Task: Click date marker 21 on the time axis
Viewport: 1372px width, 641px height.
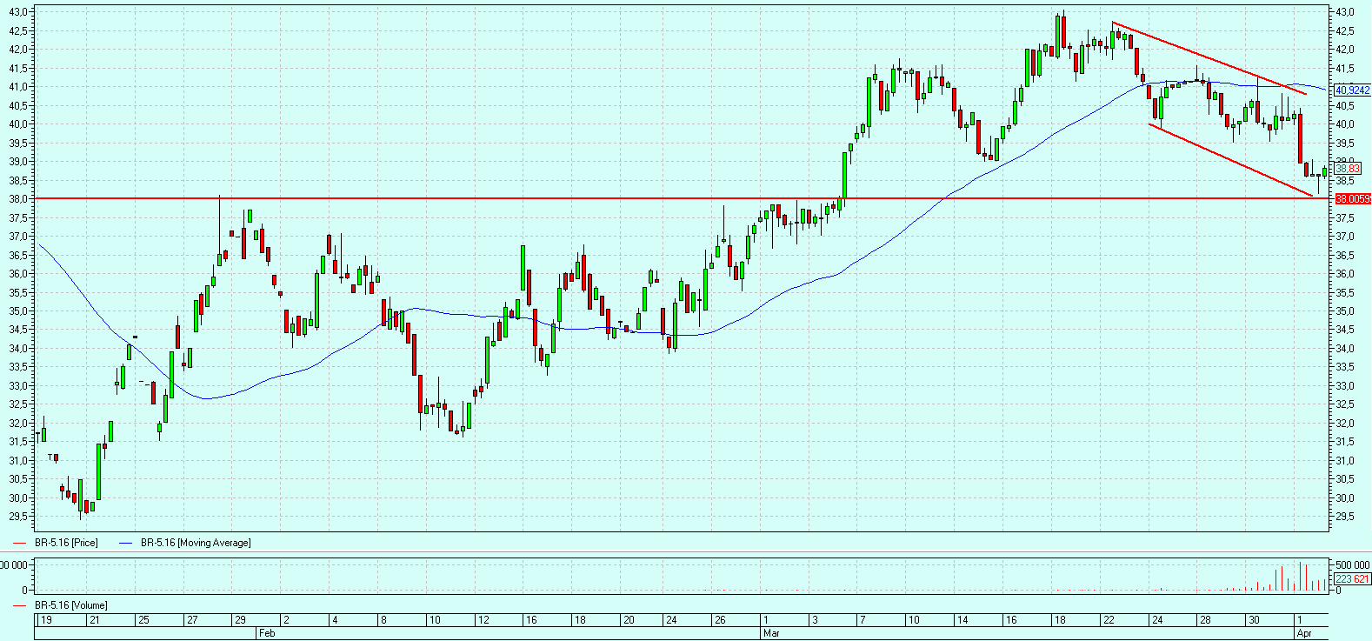Action: coord(94,620)
